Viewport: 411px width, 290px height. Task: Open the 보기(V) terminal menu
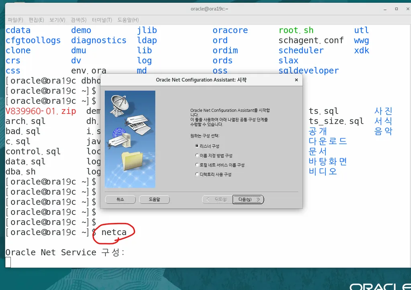click(57, 20)
